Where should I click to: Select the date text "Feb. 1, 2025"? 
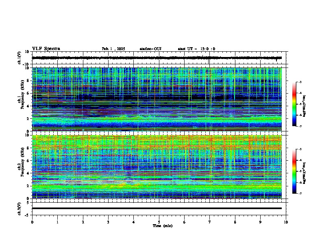tap(113, 49)
